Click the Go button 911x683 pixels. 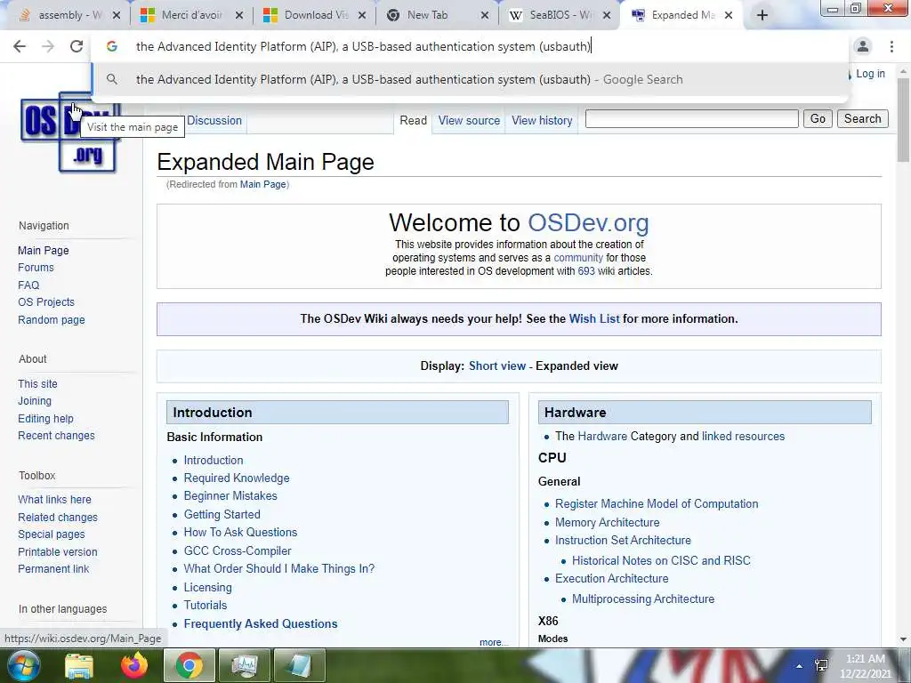(818, 118)
